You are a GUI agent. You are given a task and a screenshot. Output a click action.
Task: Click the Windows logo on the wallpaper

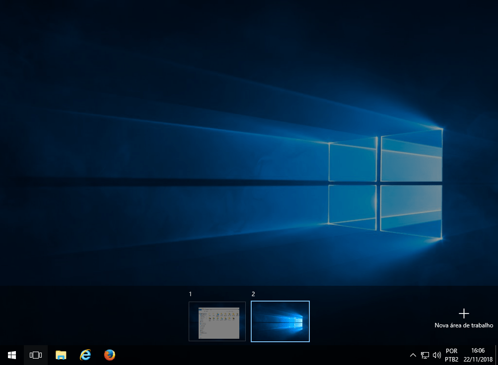point(385,183)
